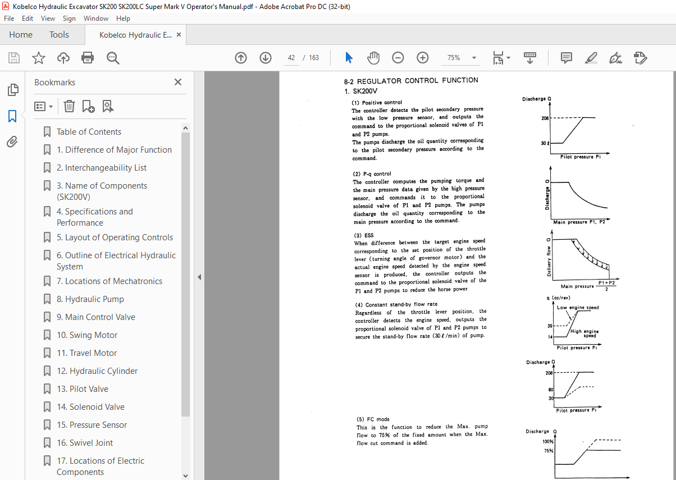Bookmark this file with the star icon
676x480 pixels.
[x=38, y=58]
